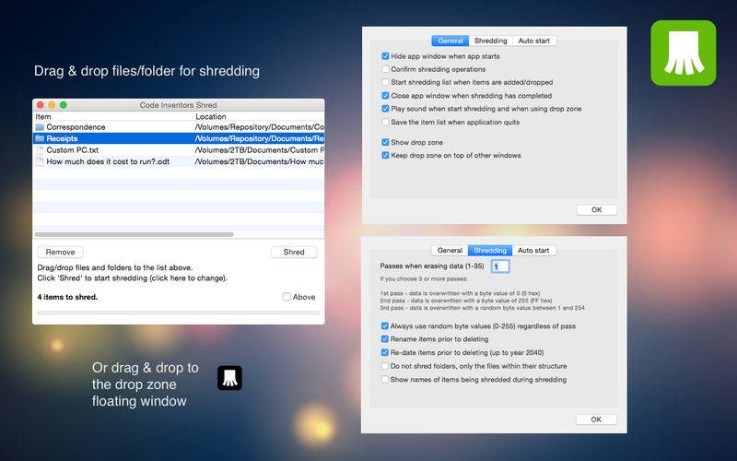Viewport: 737px width, 461px height.
Task: Disable Rename items prior to deleting
Action: pos(384,339)
